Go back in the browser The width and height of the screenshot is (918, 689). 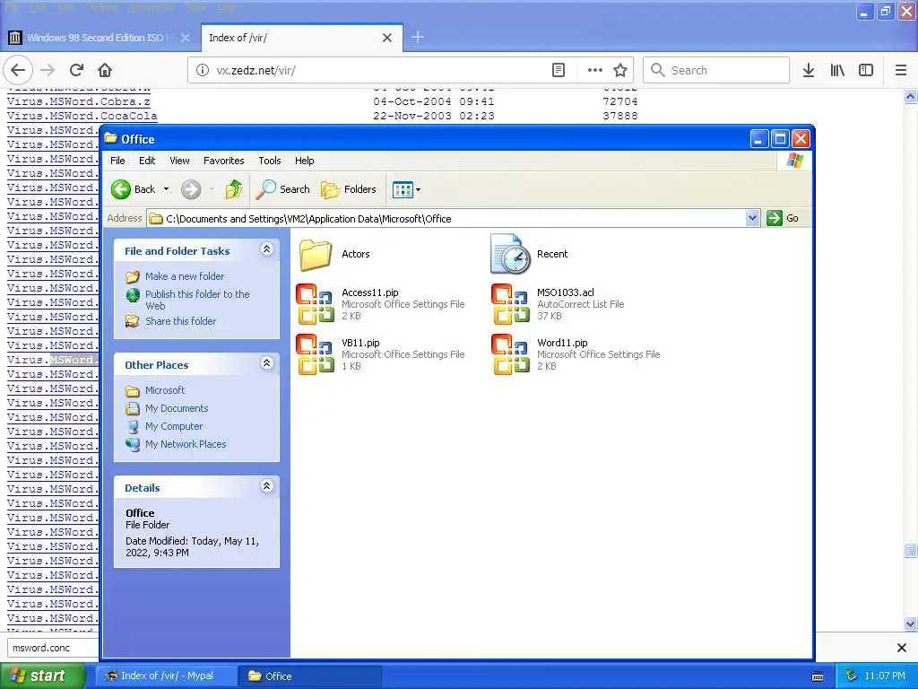tap(18, 70)
